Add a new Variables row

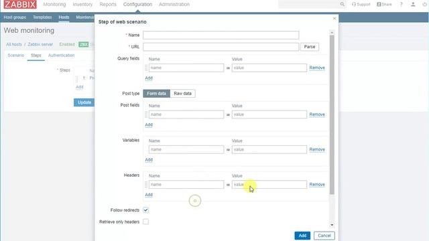click(149, 160)
